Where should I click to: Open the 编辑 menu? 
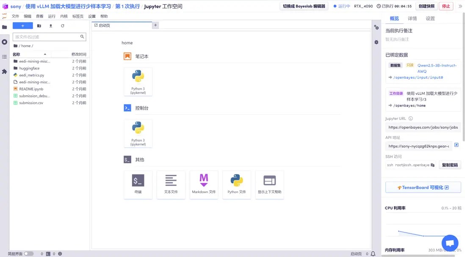(28, 17)
